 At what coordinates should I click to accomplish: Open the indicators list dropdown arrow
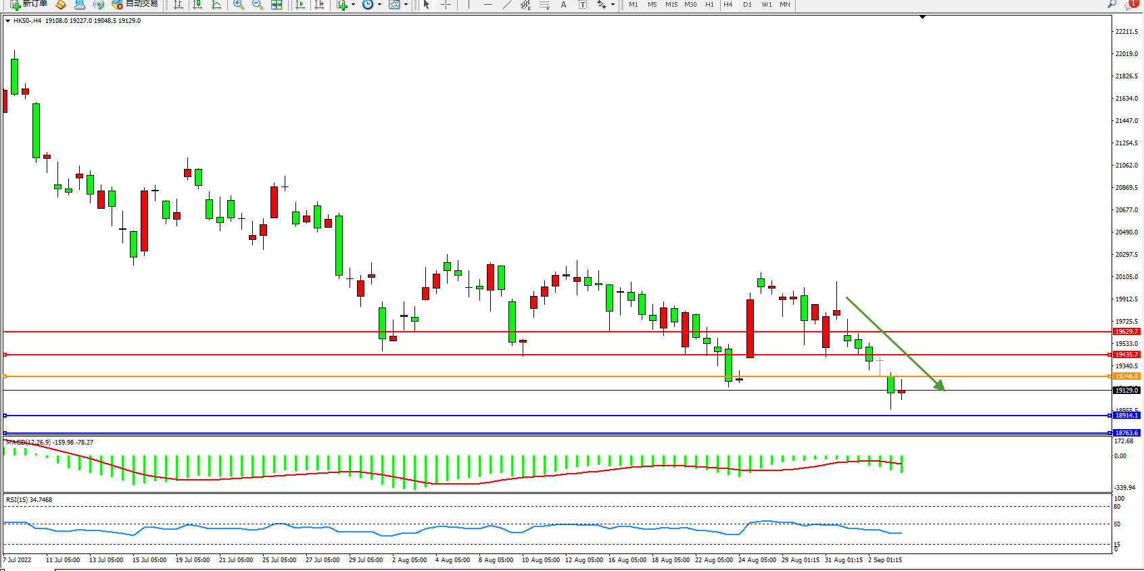[x=353, y=5]
